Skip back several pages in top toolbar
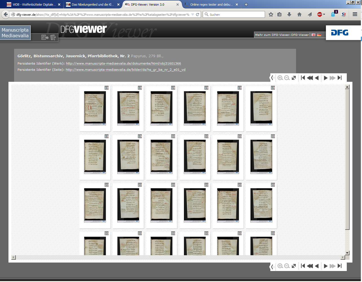362x282 pixels. (310, 78)
